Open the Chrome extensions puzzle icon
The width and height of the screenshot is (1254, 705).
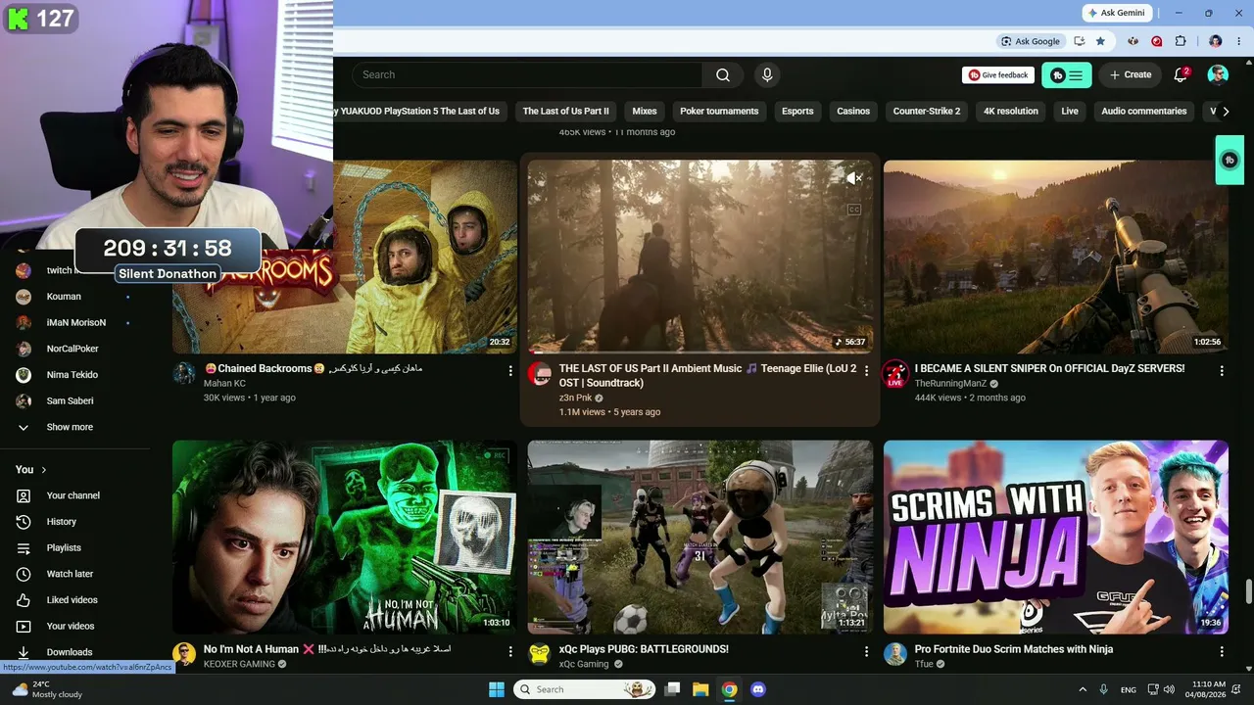1181,41
